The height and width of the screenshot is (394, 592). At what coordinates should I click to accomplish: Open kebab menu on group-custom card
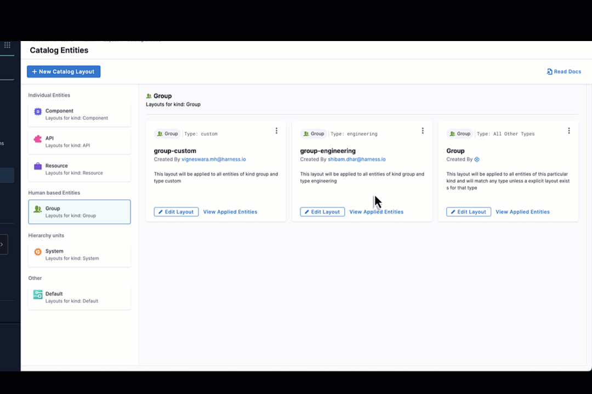pos(276,131)
